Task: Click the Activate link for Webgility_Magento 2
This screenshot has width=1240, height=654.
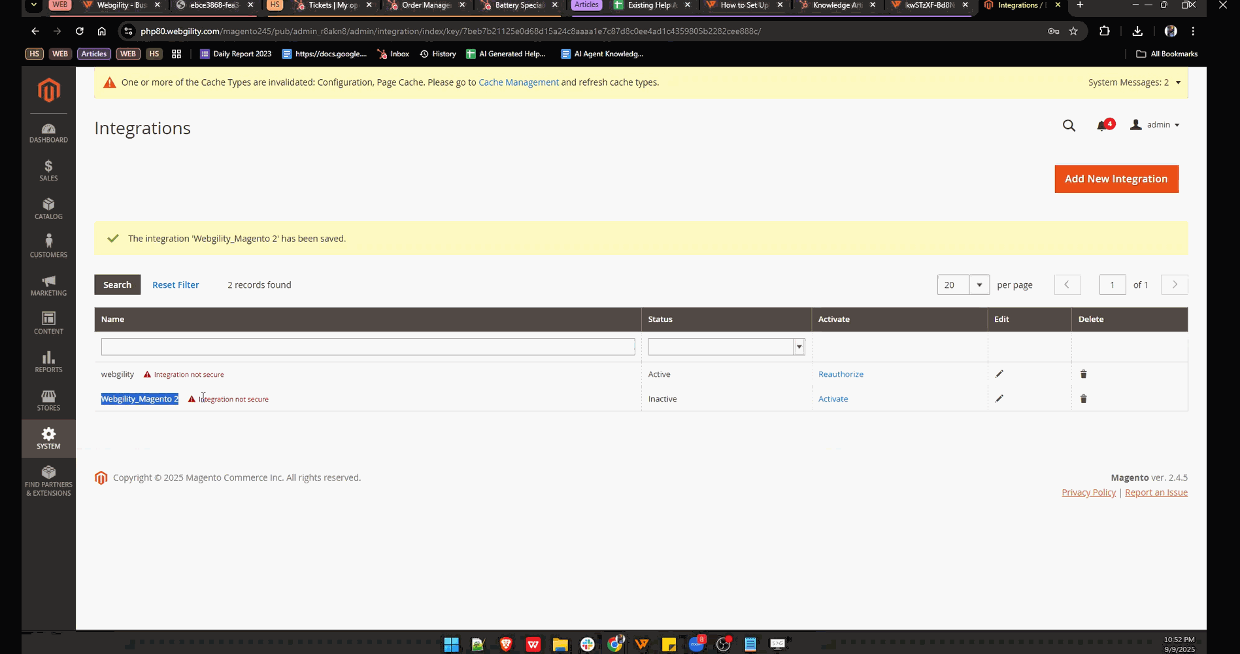Action: [833, 399]
